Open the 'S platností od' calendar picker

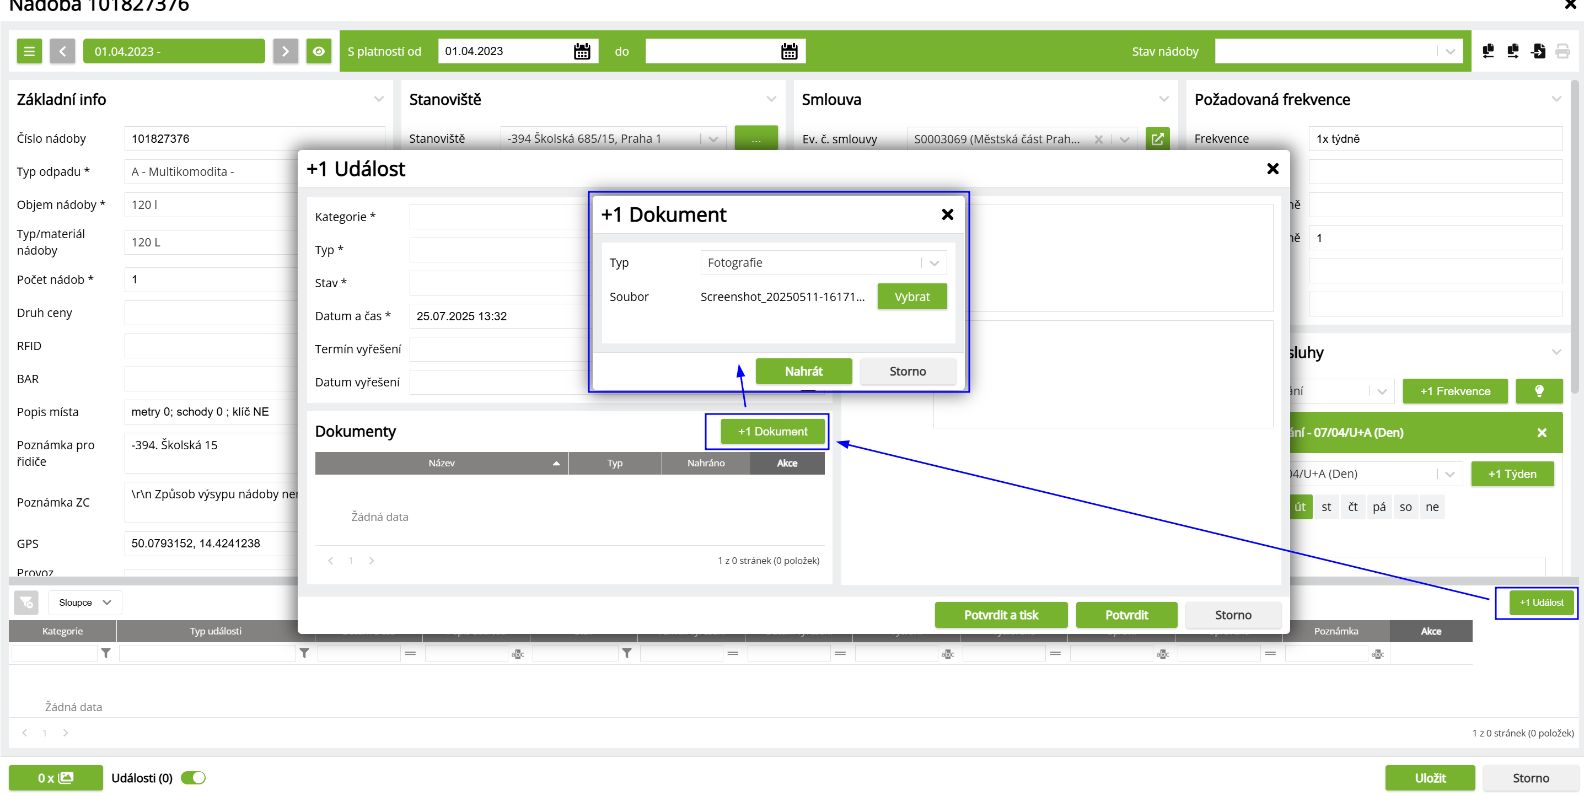pos(581,52)
